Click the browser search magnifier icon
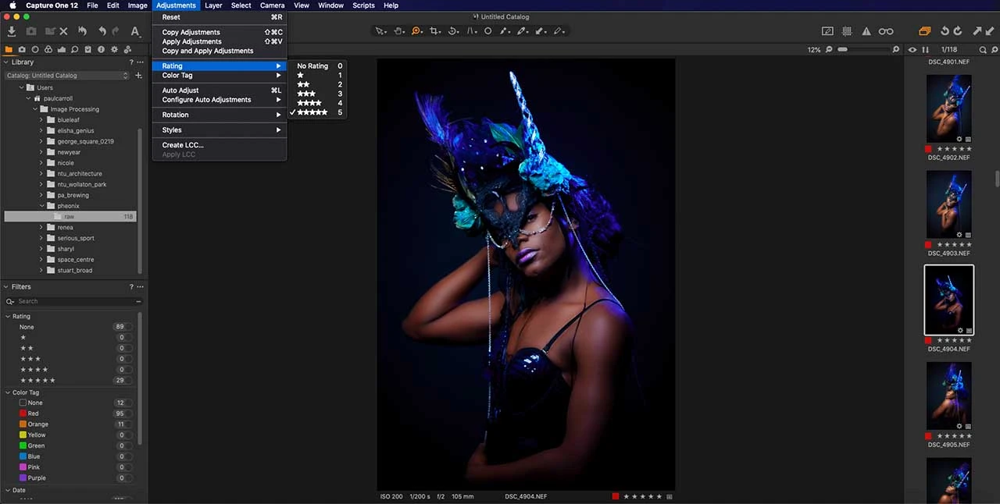 984,49
